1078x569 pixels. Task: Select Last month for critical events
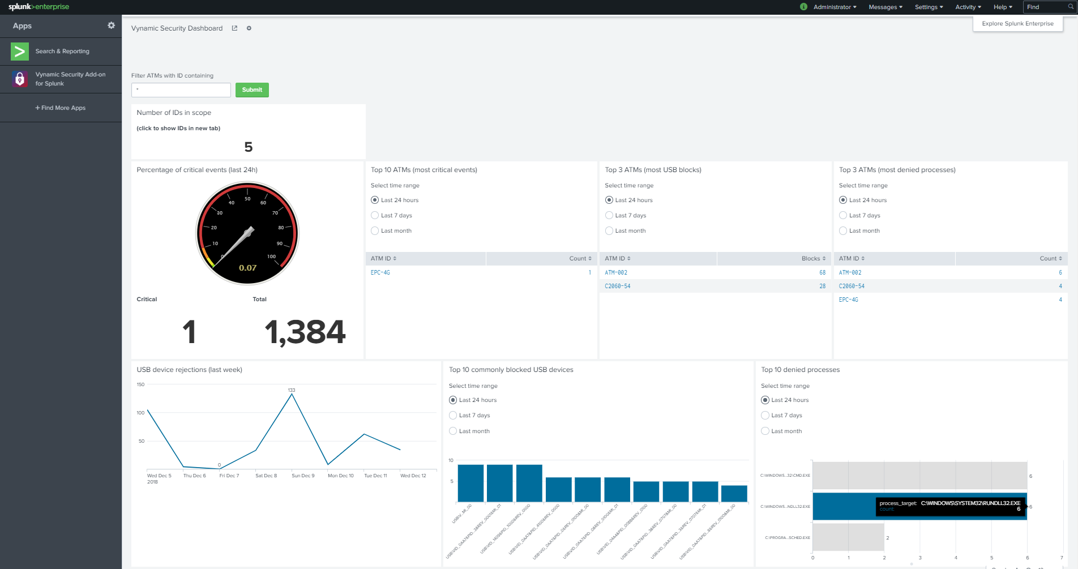click(375, 230)
